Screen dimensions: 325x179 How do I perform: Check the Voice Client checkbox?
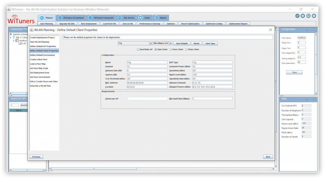tap(171, 49)
